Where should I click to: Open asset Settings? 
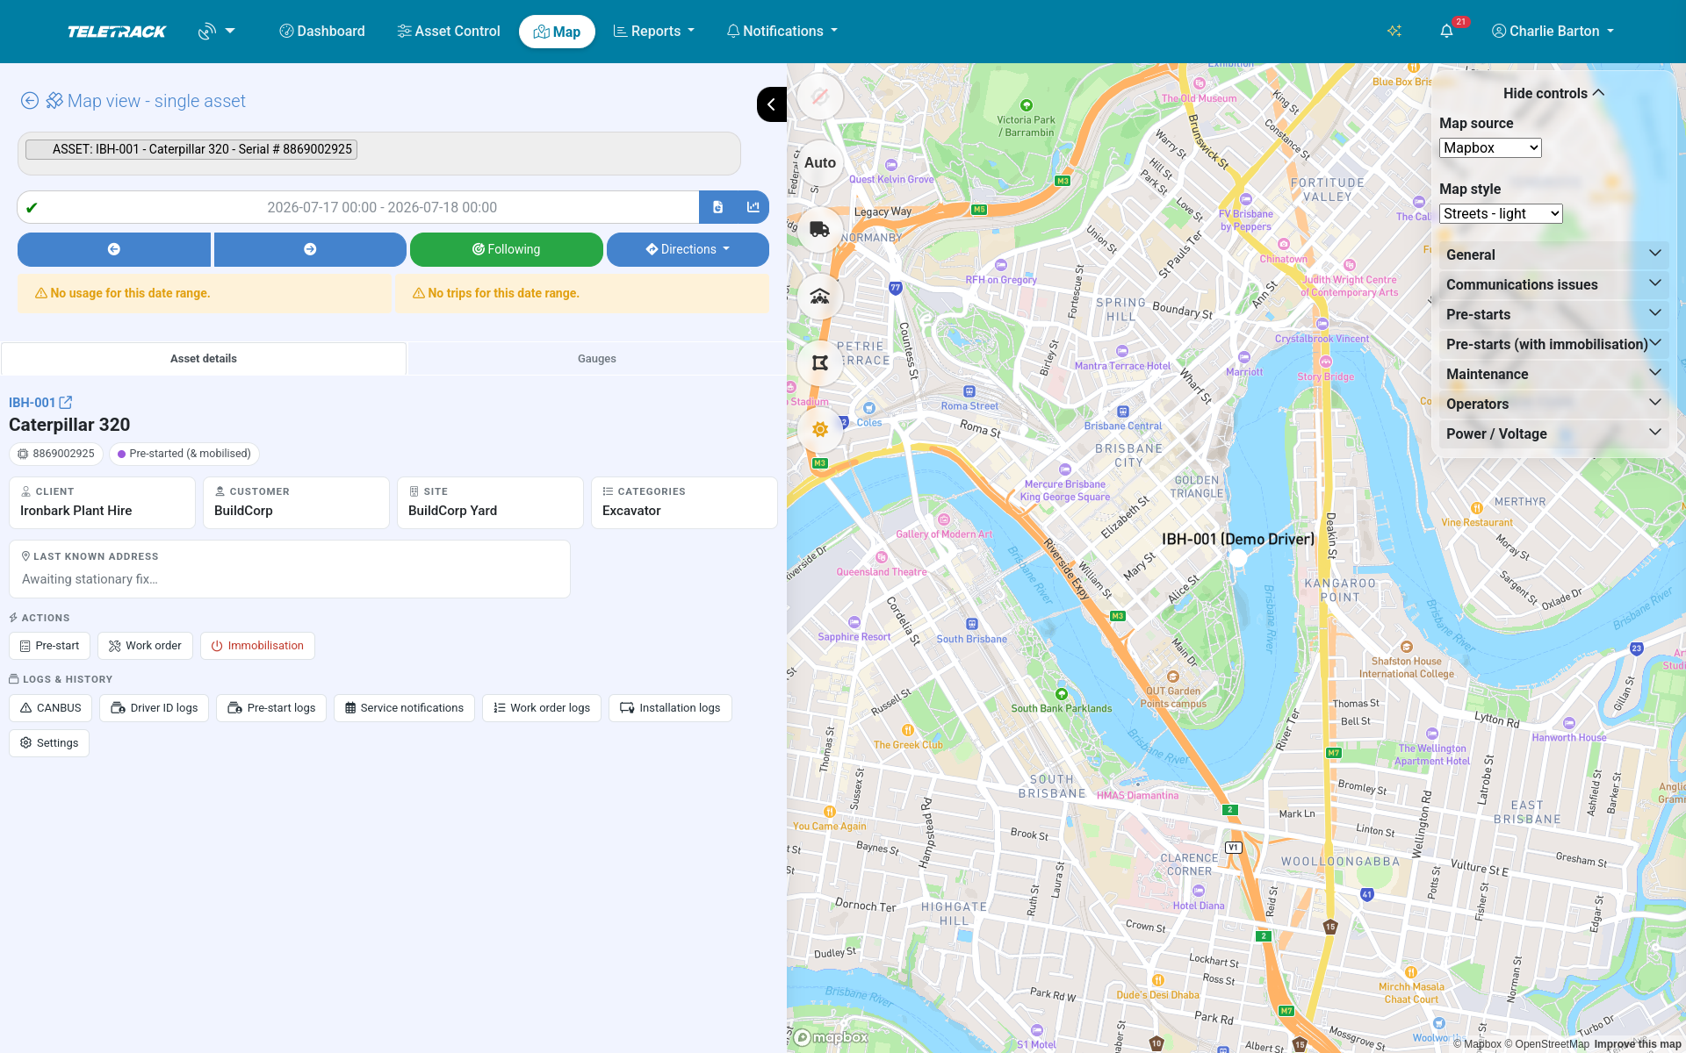pyautogui.click(x=49, y=743)
